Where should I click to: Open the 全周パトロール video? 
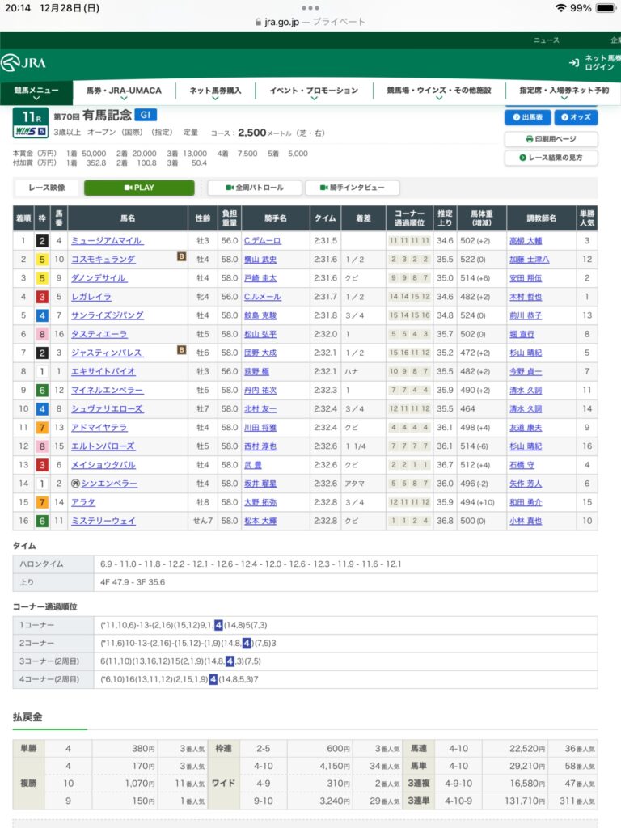tap(255, 188)
